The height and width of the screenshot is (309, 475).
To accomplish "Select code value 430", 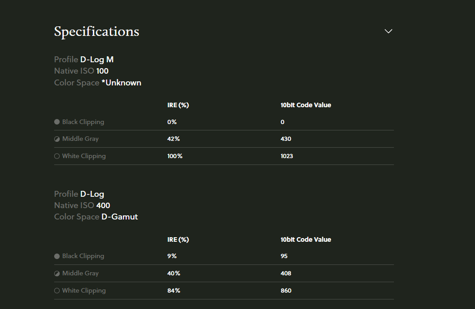I will click(286, 139).
